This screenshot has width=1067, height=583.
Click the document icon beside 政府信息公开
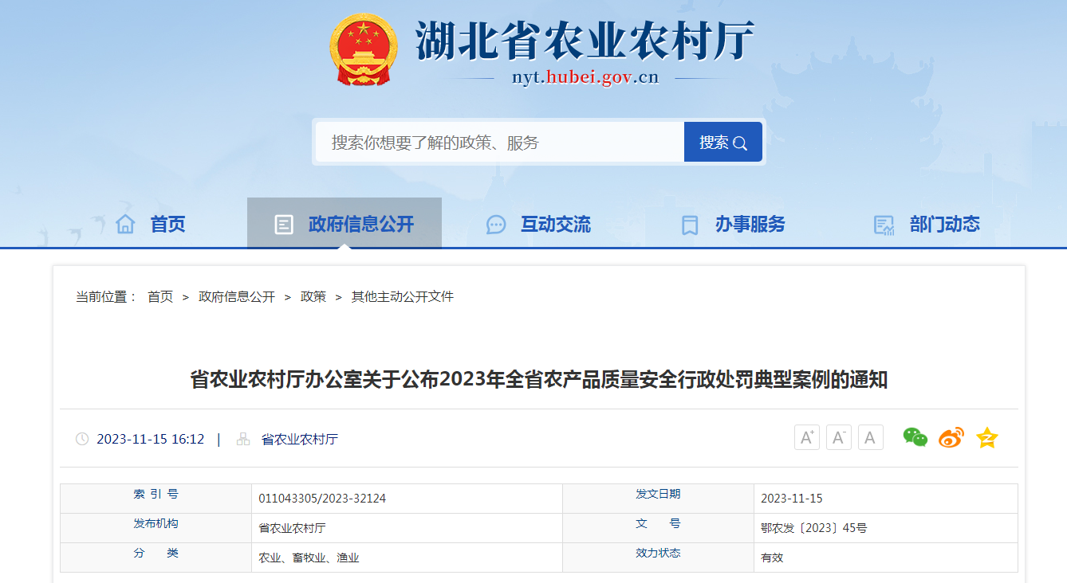283,225
